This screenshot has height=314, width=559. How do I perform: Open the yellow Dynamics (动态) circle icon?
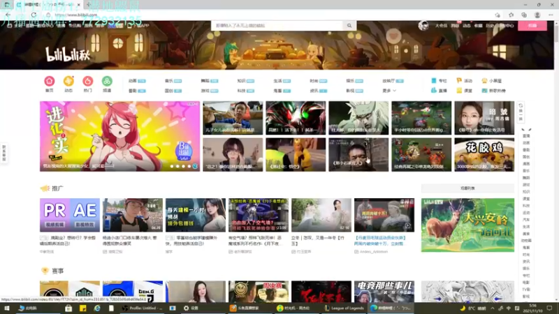68,81
